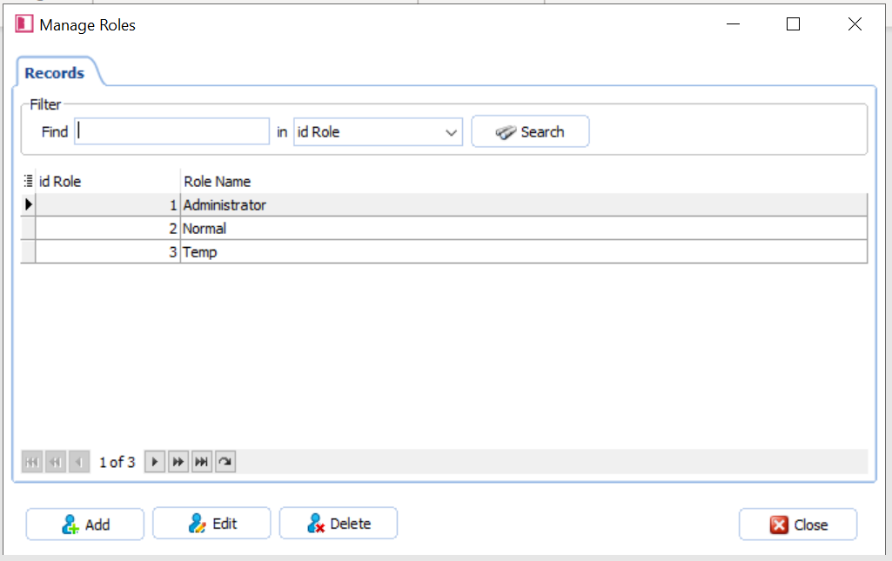Click the 1 of 3 record counter
Image resolution: width=892 pixels, height=561 pixels.
tap(117, 462)
